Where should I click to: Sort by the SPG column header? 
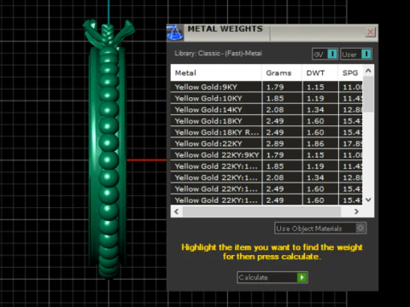click(x=350, y=73)
